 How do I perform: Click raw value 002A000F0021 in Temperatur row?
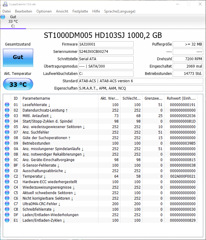(x=183, y=176)
